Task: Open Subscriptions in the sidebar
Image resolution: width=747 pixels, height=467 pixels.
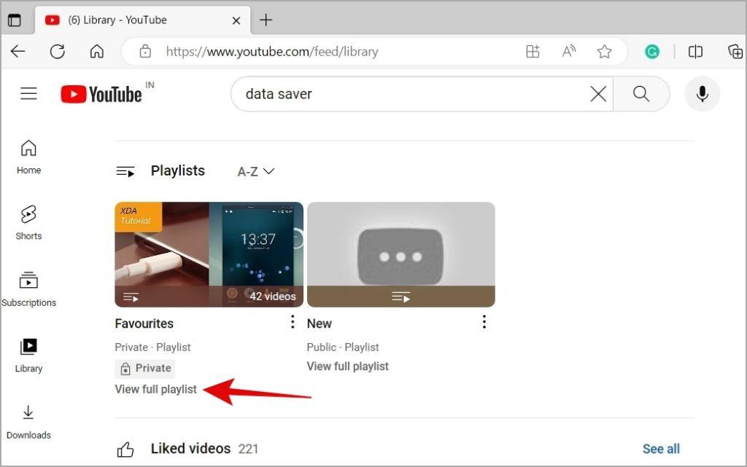Action: tap(28, 289)
